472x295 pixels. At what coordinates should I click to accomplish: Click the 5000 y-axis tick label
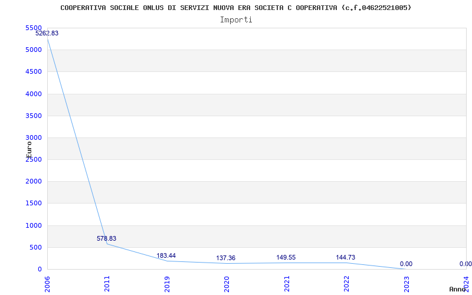pos(34,50)
